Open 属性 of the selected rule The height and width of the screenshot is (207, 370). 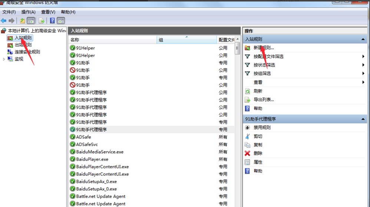[258, 162]
